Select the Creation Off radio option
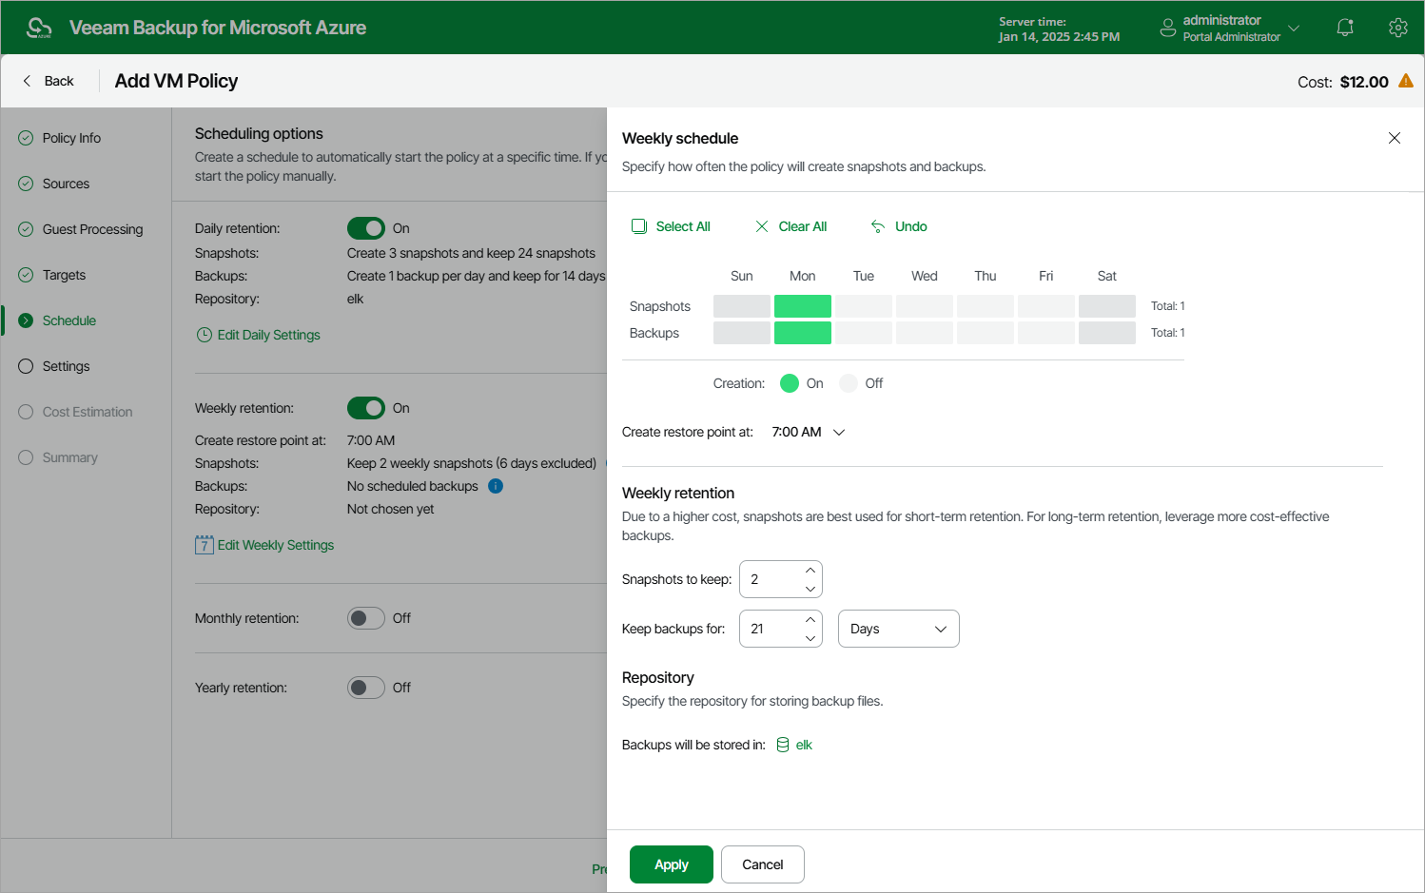Image resolution: width=1425 pixels, height=893 pixels. pos(849,383)
